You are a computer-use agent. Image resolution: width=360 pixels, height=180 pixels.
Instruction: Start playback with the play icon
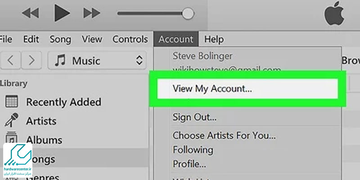pyautogui.click(x=62, y=13)
